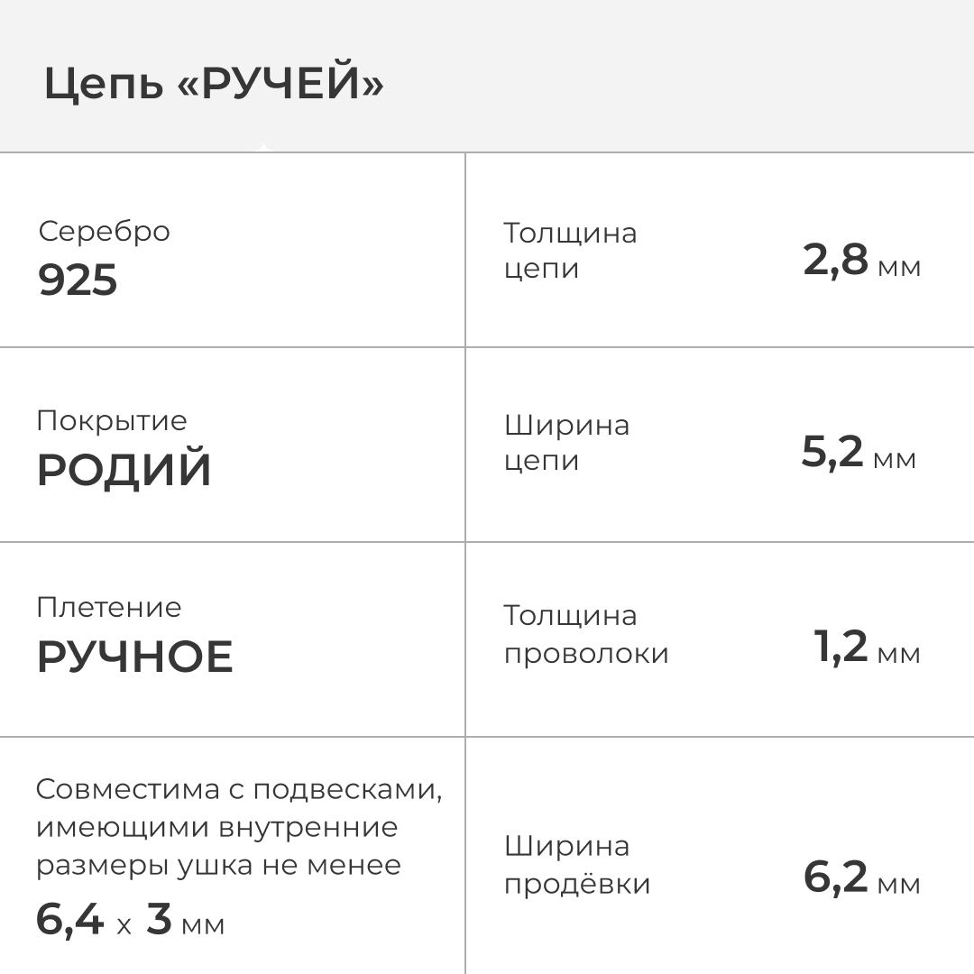This screenshot has width=974, height=974.
Task: Select the РОДИЙ coating value
Action: tap(124, 471)
